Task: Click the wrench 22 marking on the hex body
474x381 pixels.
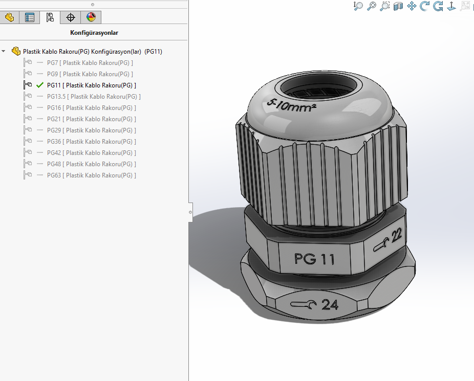Action: pyautogui.click(x=388, y=240)
